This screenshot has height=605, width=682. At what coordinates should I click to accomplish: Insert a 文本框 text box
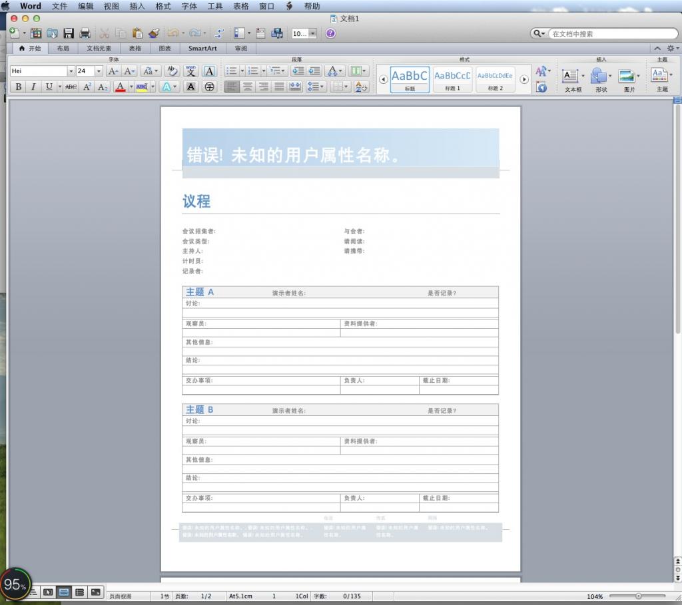point(573,80)
